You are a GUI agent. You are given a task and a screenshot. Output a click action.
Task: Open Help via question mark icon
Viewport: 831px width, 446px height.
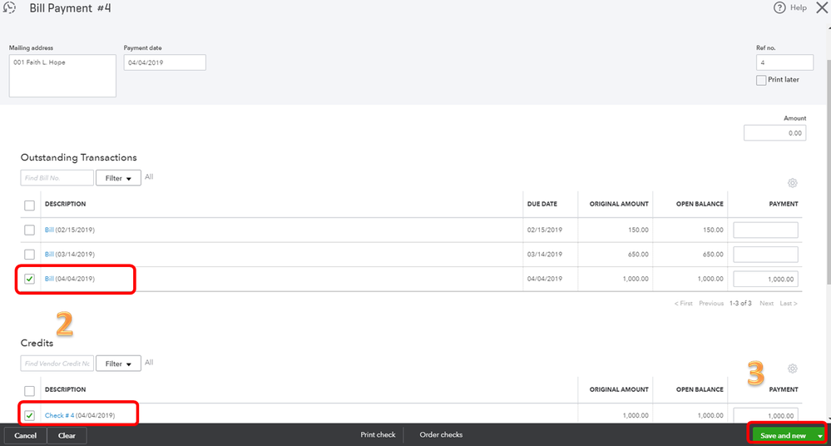click(779, 7)
